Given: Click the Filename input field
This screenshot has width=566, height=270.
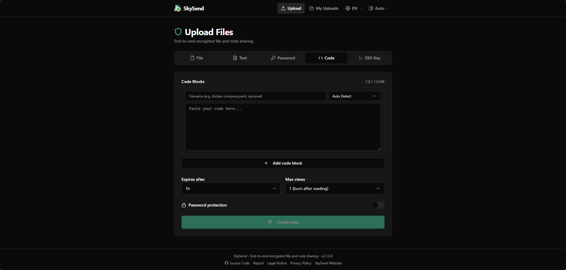Looking at the screenshot, I should click(256, 96).
